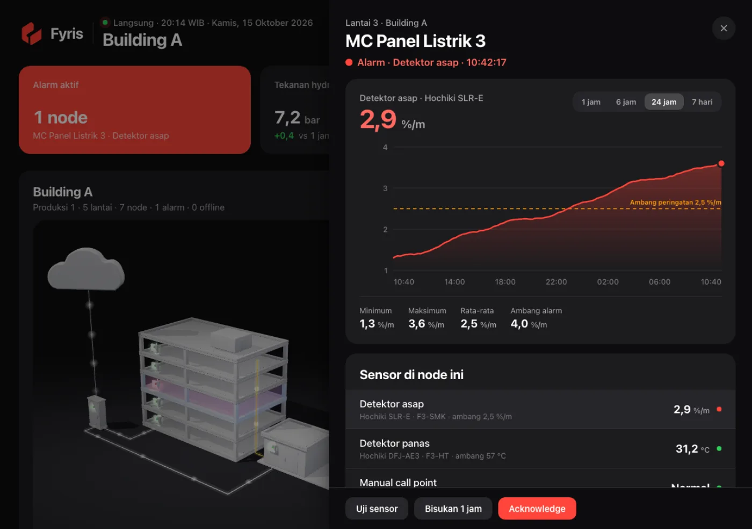Click the red dot on Detektor asap row
Image resolution: width=752 pixels, height=529 pixels.
719,409
